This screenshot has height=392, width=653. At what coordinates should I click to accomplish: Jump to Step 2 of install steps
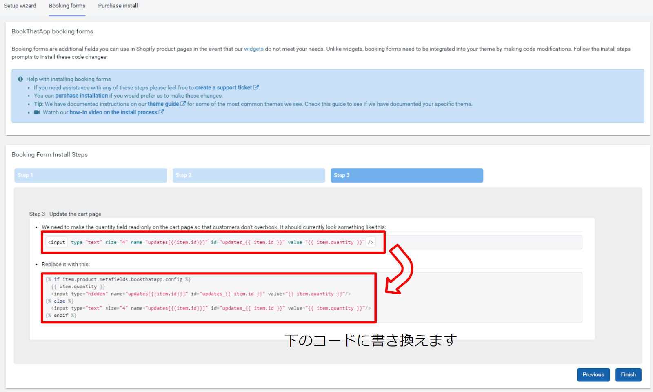[249, 175]
